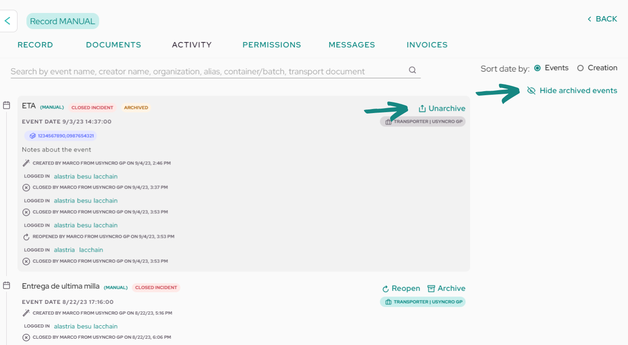Viewport: 628px width, 345px height.
Task: Click the Record MANUAL badge
Action: (63, 21)
